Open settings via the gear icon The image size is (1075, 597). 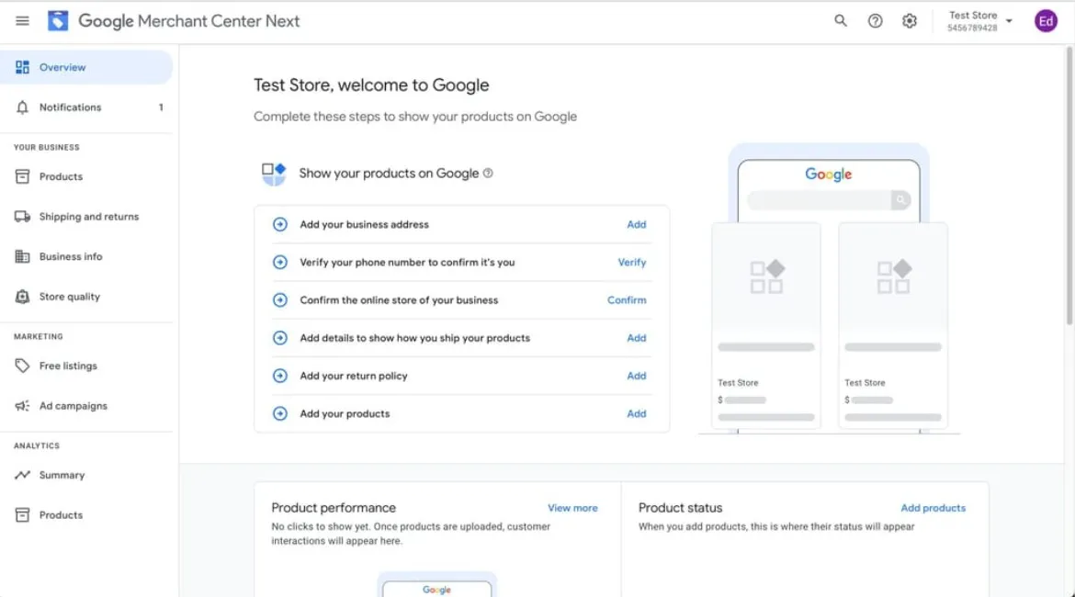[x=910, y=19]
